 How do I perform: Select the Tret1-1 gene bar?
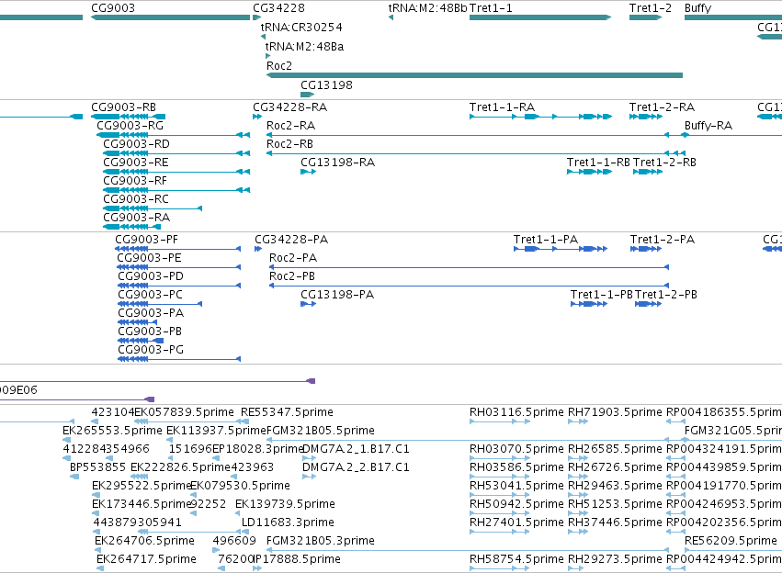tap(540, 17)
